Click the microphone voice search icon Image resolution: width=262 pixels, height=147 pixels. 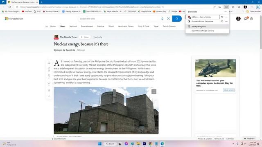[x=162, y=19]
